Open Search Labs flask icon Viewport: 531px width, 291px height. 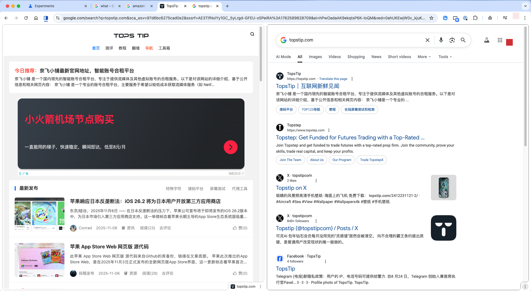tap(487, 40)
